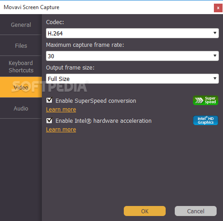Close the Movavi Screen Capture dialog
The image size is (223, 221).
218,8
